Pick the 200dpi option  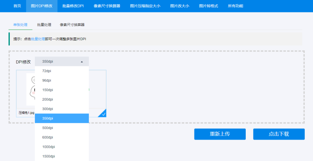[62, 99]
